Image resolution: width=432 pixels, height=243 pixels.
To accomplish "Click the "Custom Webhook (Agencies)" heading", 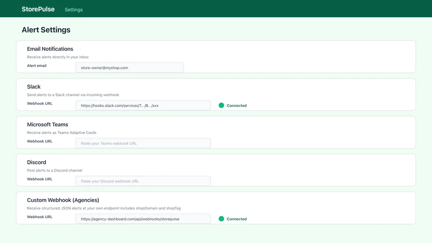I will (x=63, y=200).
